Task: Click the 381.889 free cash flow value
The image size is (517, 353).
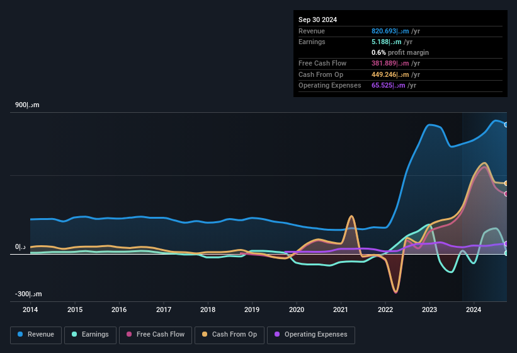Action: [390, 63]
